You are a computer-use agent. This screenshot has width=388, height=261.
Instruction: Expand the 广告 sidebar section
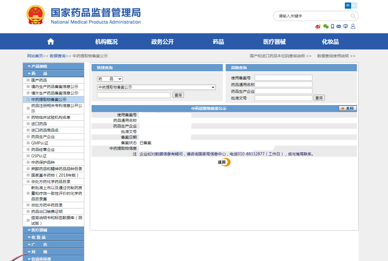[53, 245]
